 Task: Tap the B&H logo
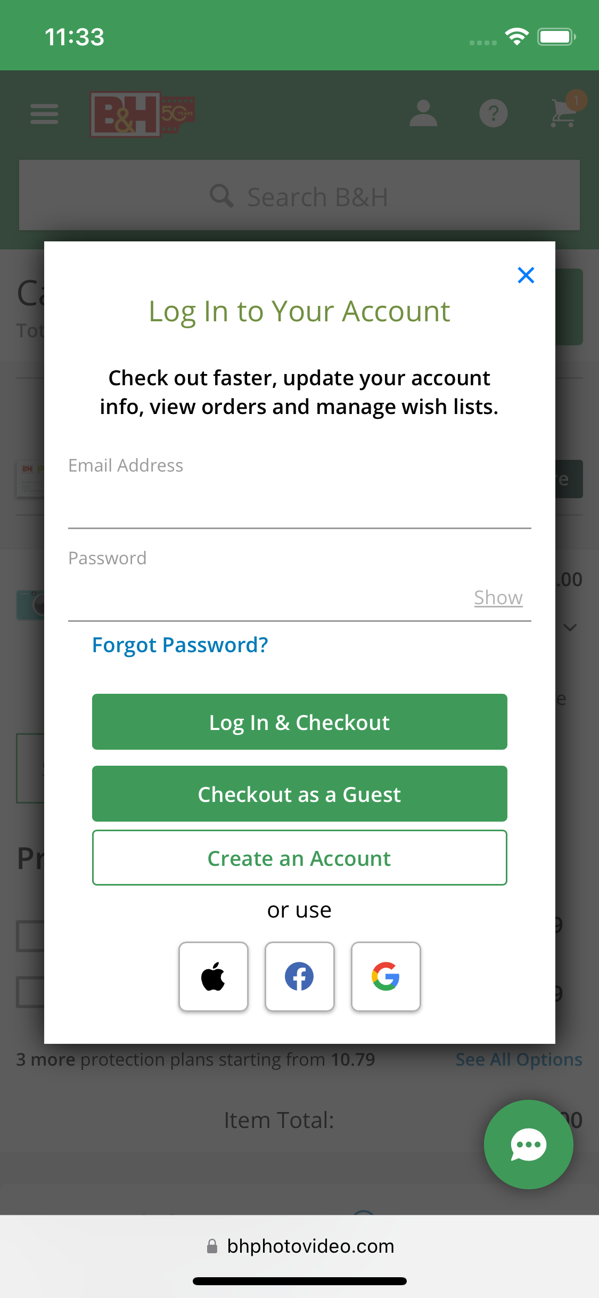142,115
